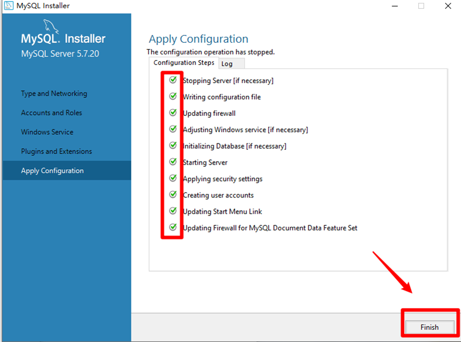
Task: Click check icon beside Stopping Server
Action: click(x=173, y=80)
